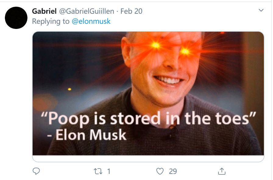
Task: Visit the @elonmusk mention link
Action: click(x=91, y=21)
